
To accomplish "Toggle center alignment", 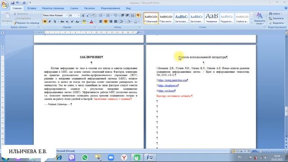I will pos(106,22).
